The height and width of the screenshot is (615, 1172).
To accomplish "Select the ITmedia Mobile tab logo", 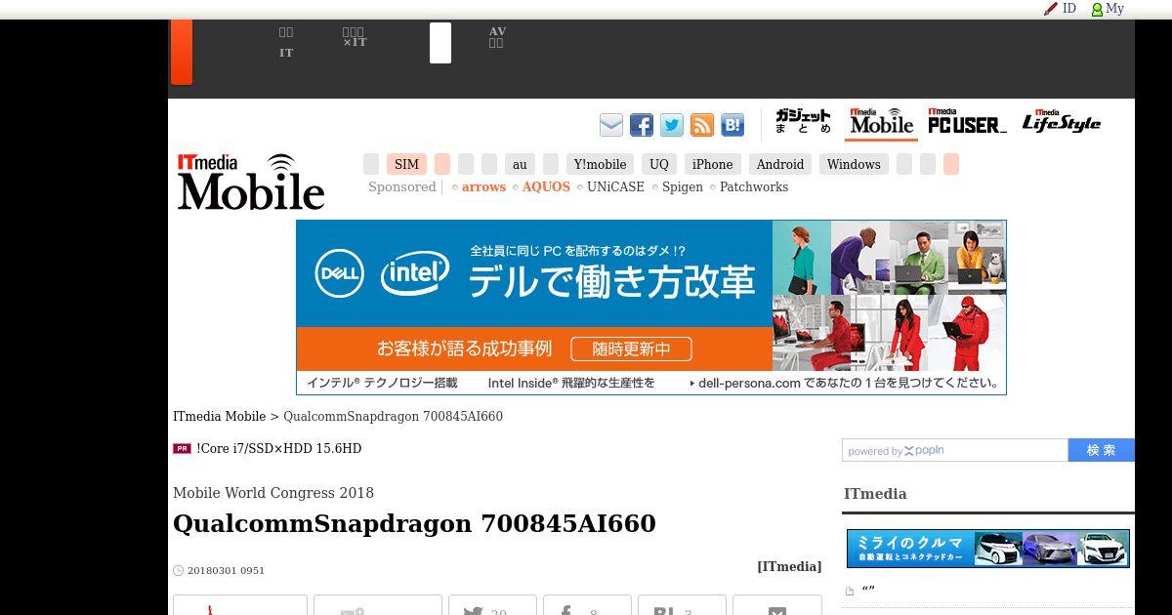I will click(x=881, y=122).
